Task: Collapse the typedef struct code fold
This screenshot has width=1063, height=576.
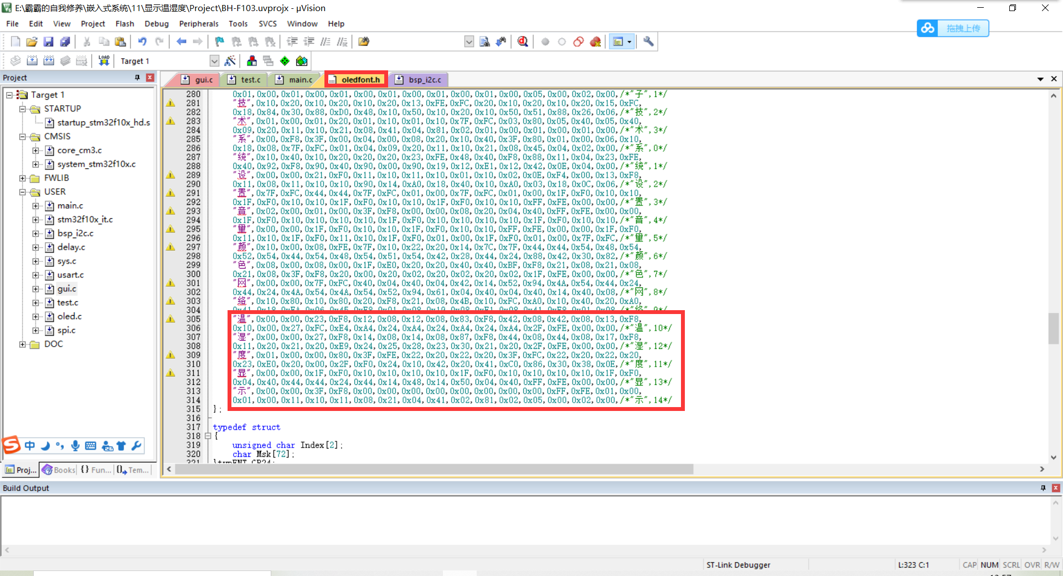Action: pyautogui.click(x=208, y=436)
